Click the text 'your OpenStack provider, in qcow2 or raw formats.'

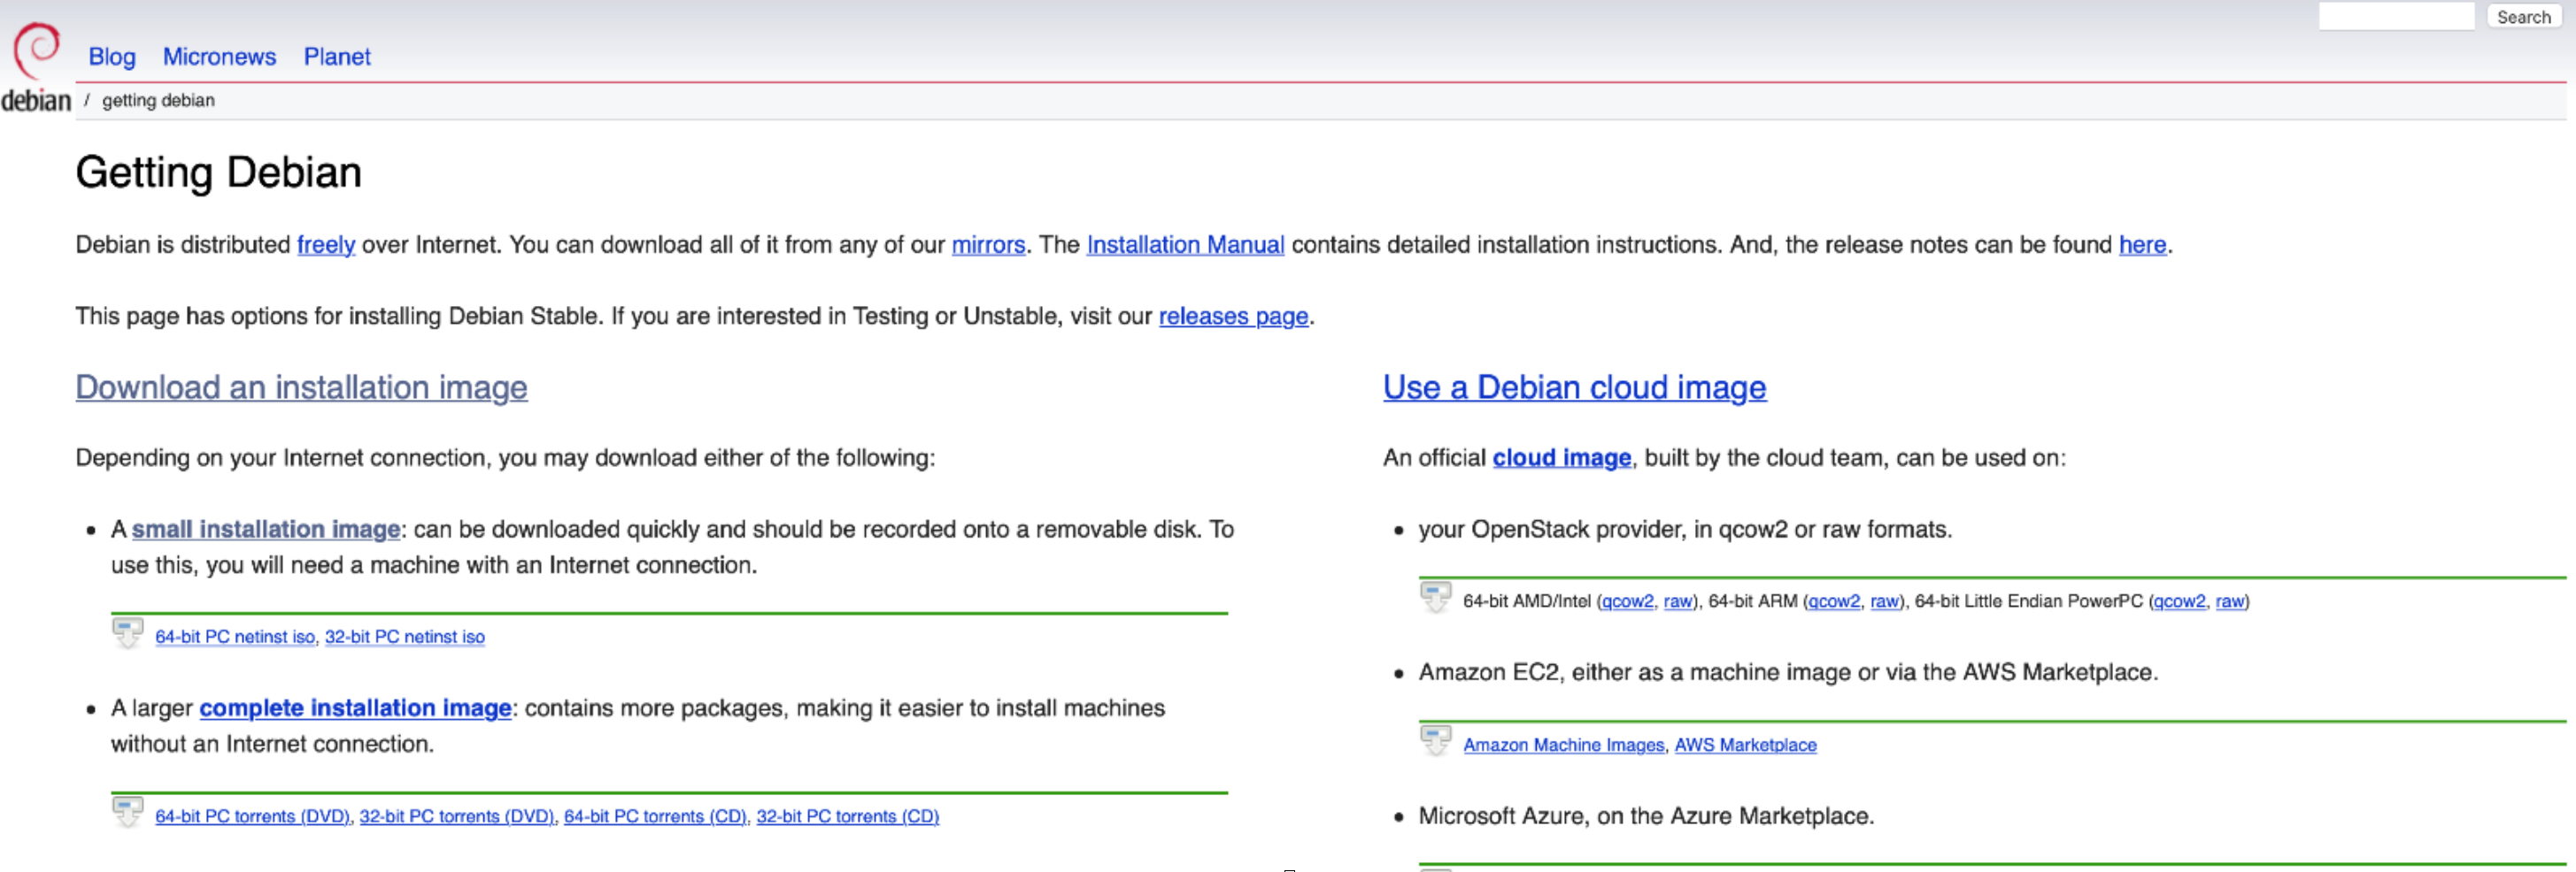pos(1685,530)
